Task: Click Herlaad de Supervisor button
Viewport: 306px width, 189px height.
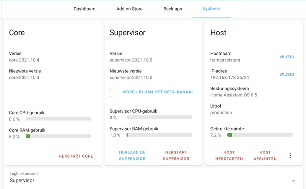Action: click(132, 155)
